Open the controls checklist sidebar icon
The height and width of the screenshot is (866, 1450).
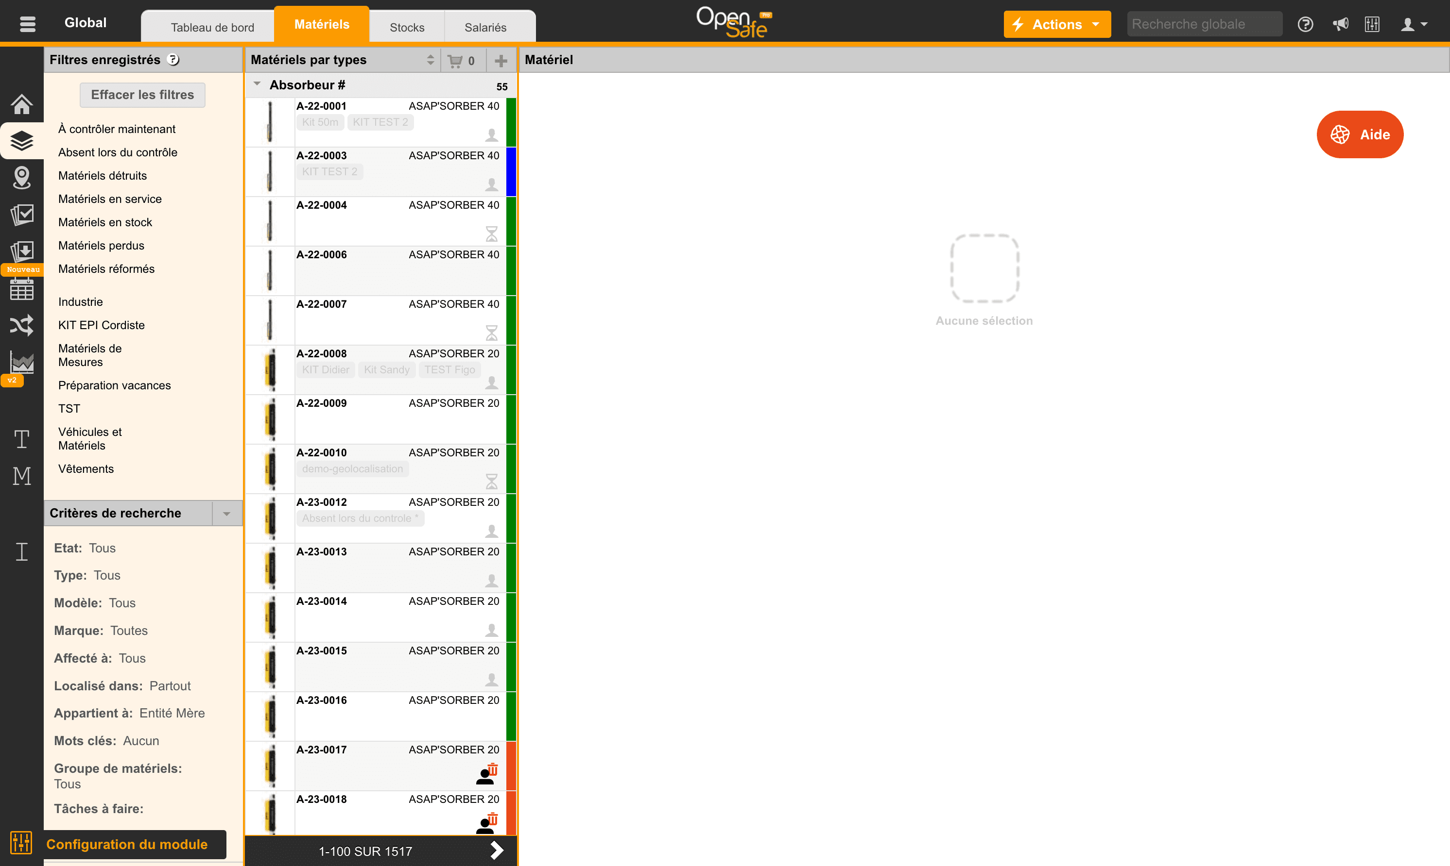pyautogui.click(x=21, y=214)
